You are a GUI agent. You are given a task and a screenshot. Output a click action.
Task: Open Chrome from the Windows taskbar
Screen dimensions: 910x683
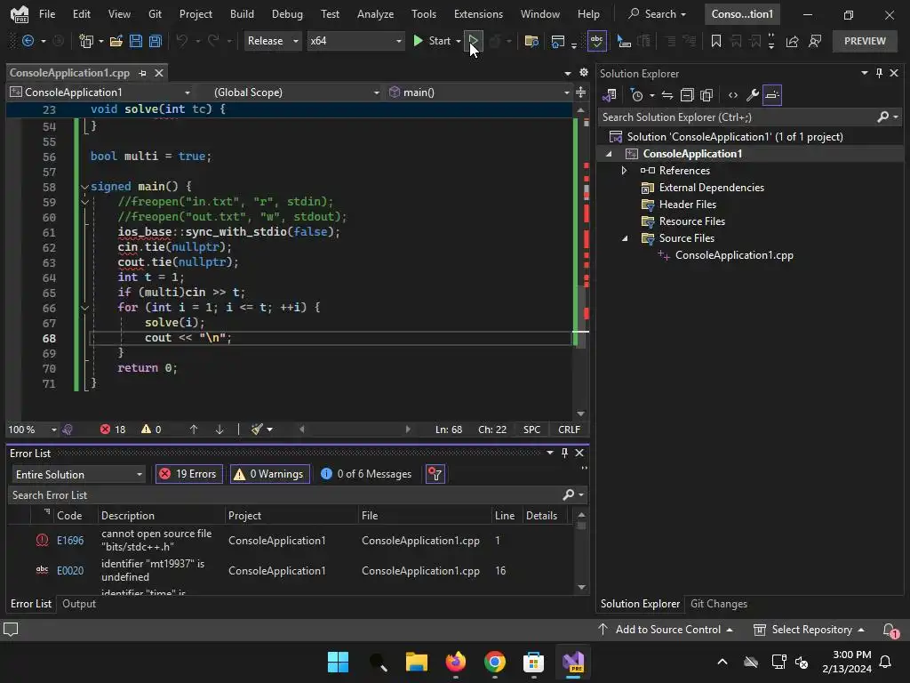[494, 662]
